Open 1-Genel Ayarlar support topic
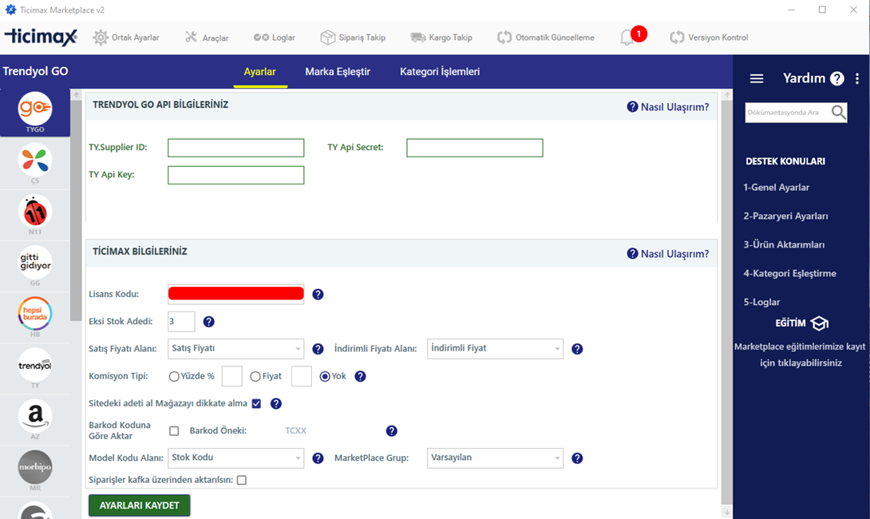The image size is (870, 519). click(x=777, y=188)
